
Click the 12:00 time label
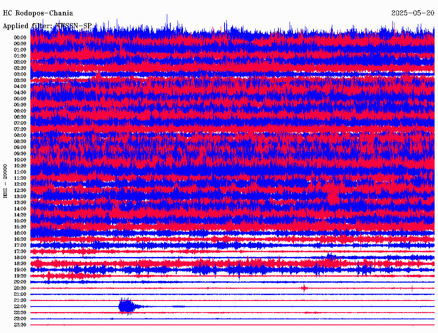click(20, 184)
